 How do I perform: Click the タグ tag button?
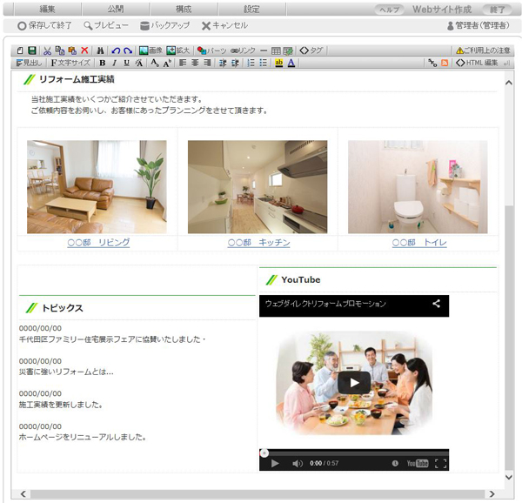coord(311,50)
